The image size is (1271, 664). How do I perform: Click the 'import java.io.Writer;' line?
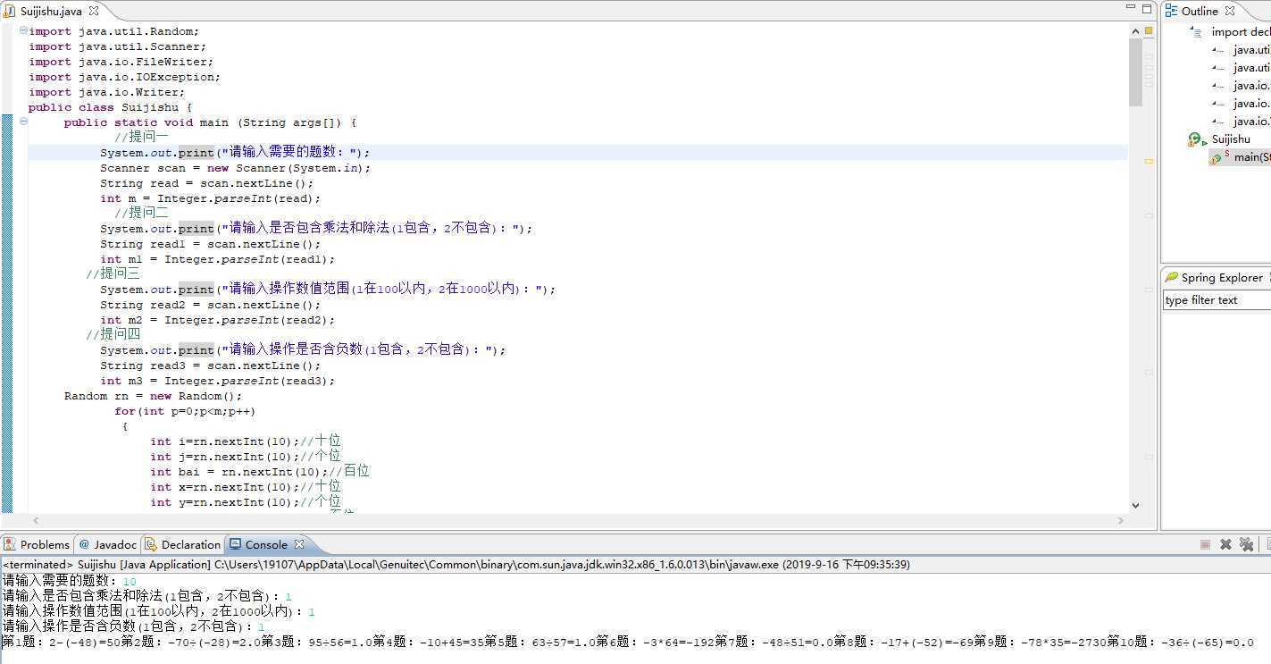107,92
